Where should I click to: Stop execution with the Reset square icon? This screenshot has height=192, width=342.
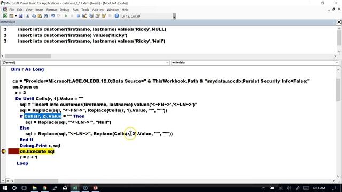coord(78,16)
